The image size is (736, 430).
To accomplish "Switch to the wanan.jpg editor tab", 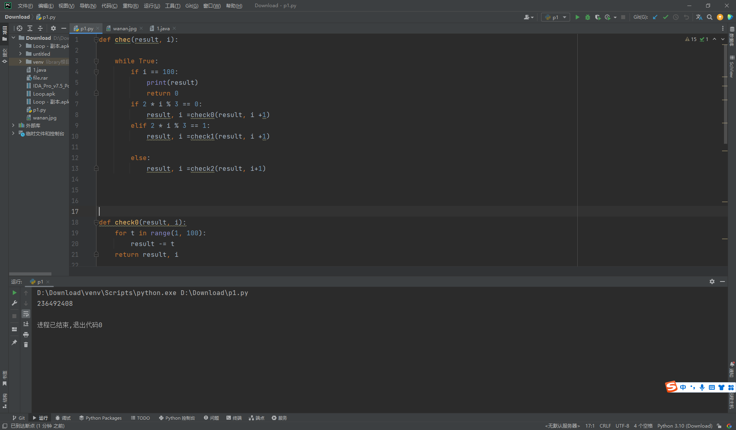I will [x=124, y=28].
